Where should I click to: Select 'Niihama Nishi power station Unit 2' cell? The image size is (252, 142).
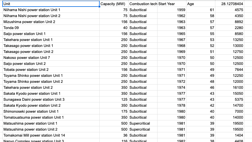pyautogui.click(x=51, y=16)
